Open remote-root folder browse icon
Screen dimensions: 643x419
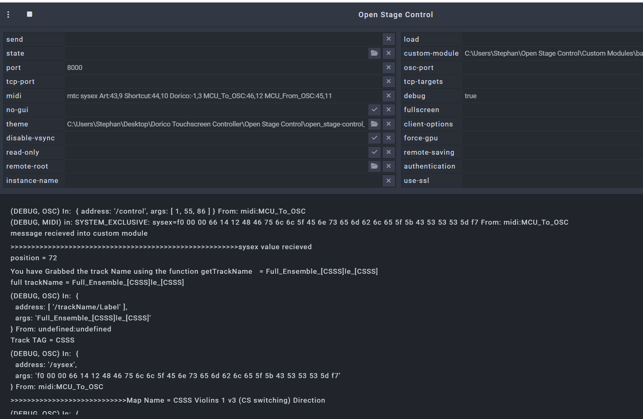[374, 166]
